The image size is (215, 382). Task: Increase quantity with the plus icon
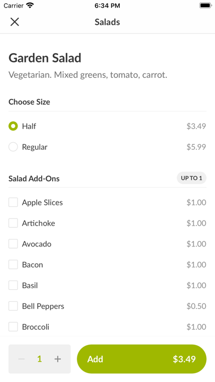[x=58, y=359]
